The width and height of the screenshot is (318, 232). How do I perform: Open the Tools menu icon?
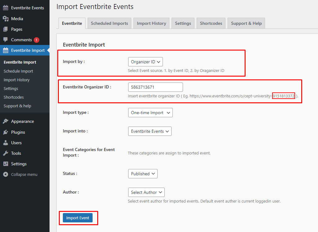click(6, 153)
